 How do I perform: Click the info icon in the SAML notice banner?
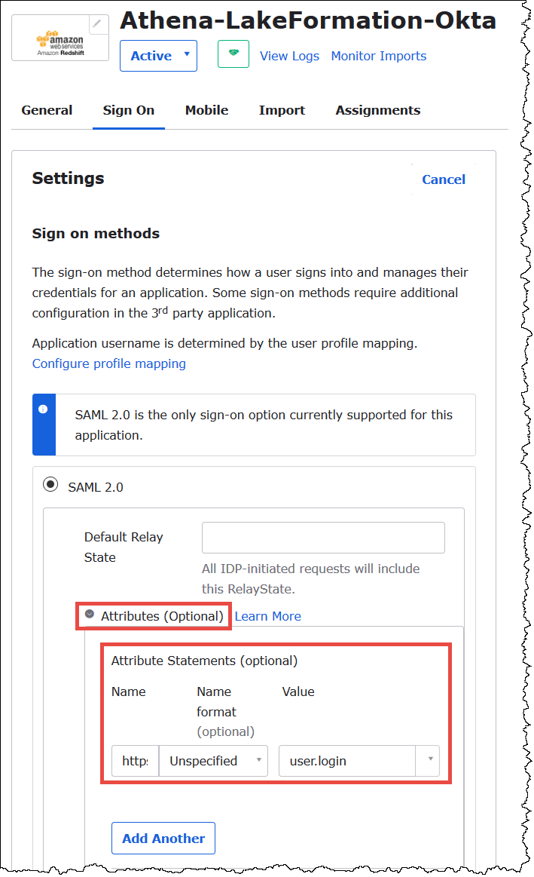pos(44,408)
